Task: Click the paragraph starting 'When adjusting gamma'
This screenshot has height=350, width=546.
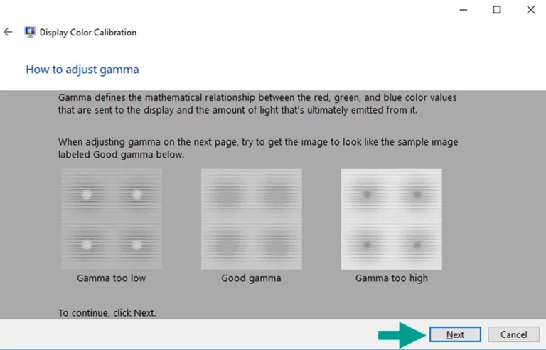Action: [258, 148]
